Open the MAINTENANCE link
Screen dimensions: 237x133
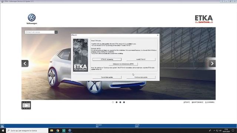point(197,102)
